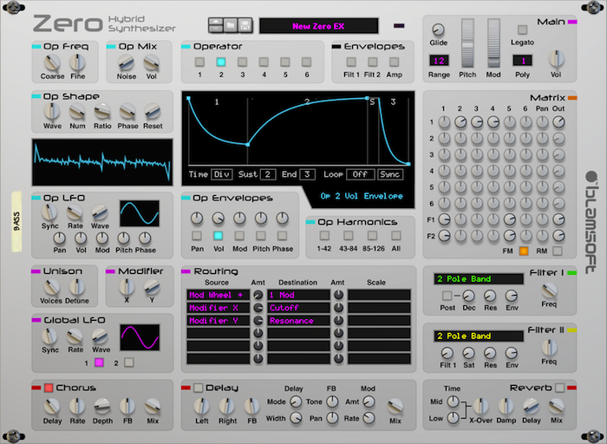Toggle the Reverb on/off button
Screen dimensions: 607x444
tap(560, 388)
